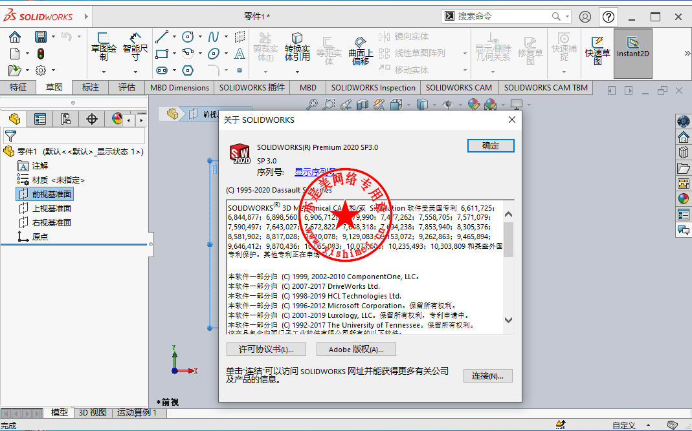
Task: Expand the SOLIDWORKS menu arrow
Action: click(86, 17)
